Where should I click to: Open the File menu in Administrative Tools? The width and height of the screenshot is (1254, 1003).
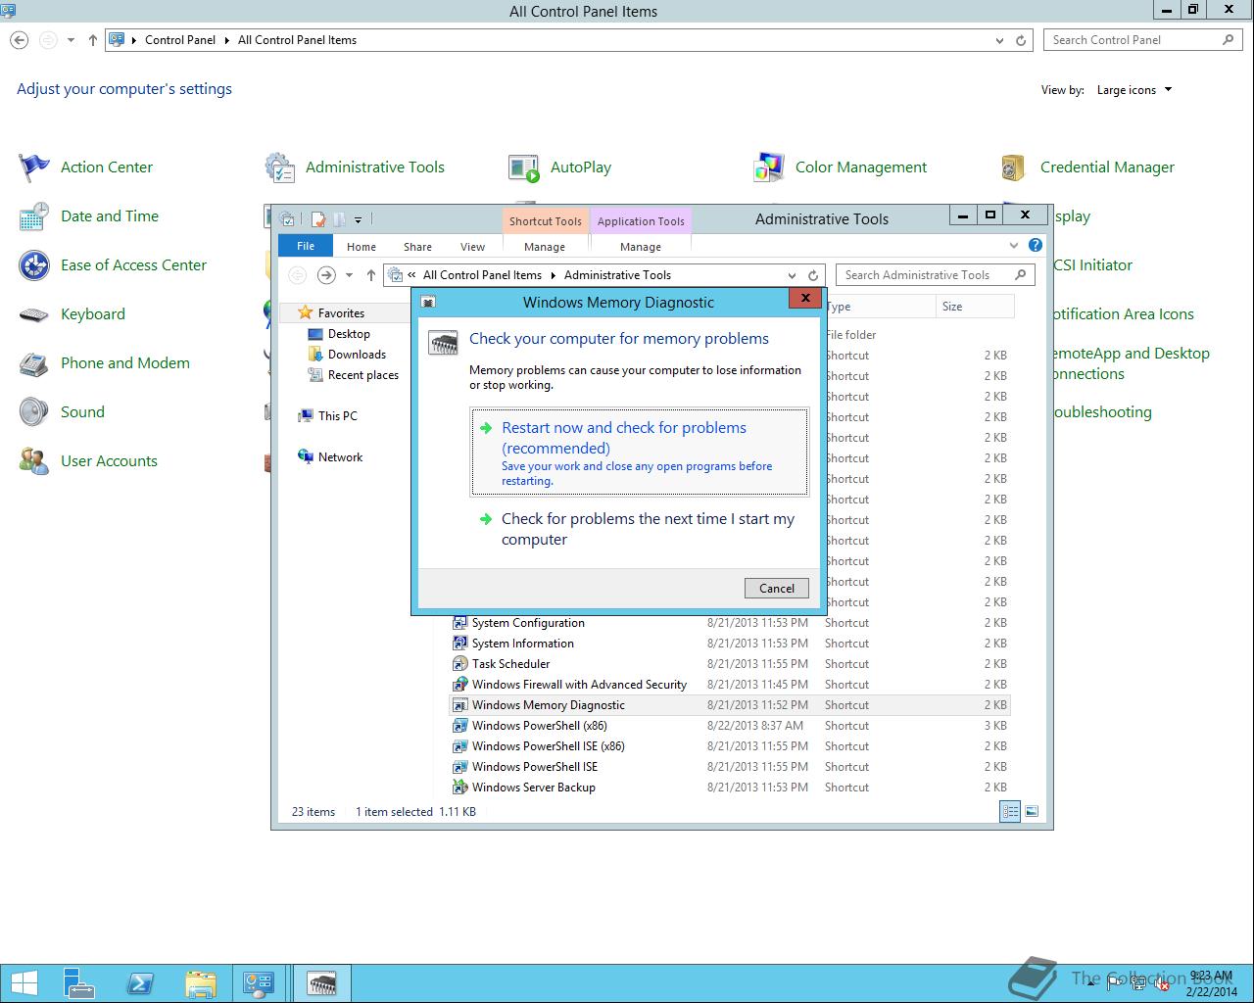(x=306, y=246)
